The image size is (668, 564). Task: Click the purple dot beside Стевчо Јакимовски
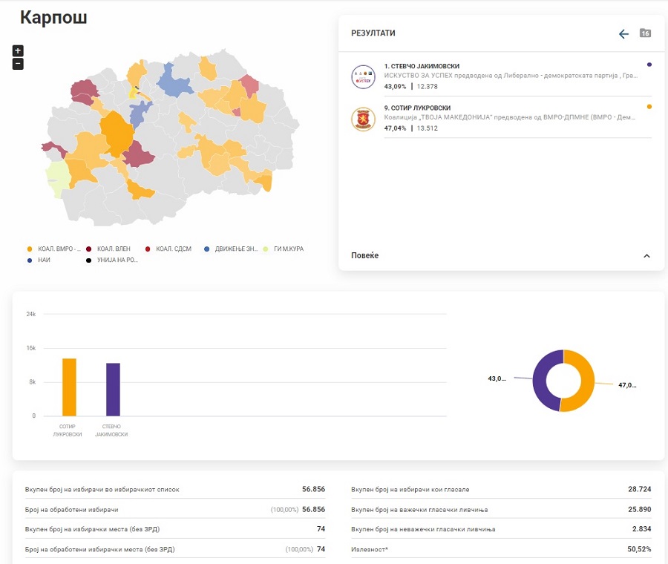coord(649,65)
